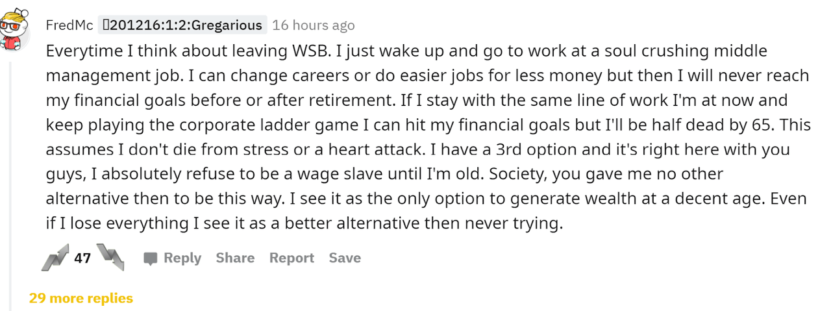Viewport: 831px width, 311px height.
Task: Downvote FredMc's comment with the down arrow
Action: tap(109, 257)
